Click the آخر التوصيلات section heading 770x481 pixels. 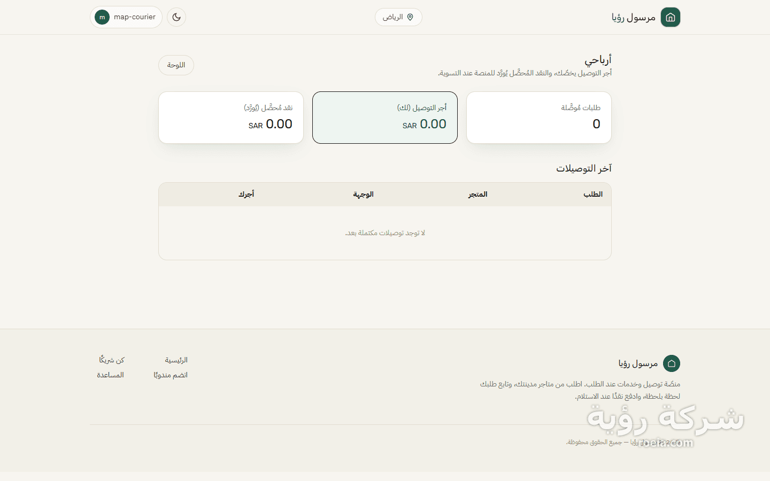(584, 168)
